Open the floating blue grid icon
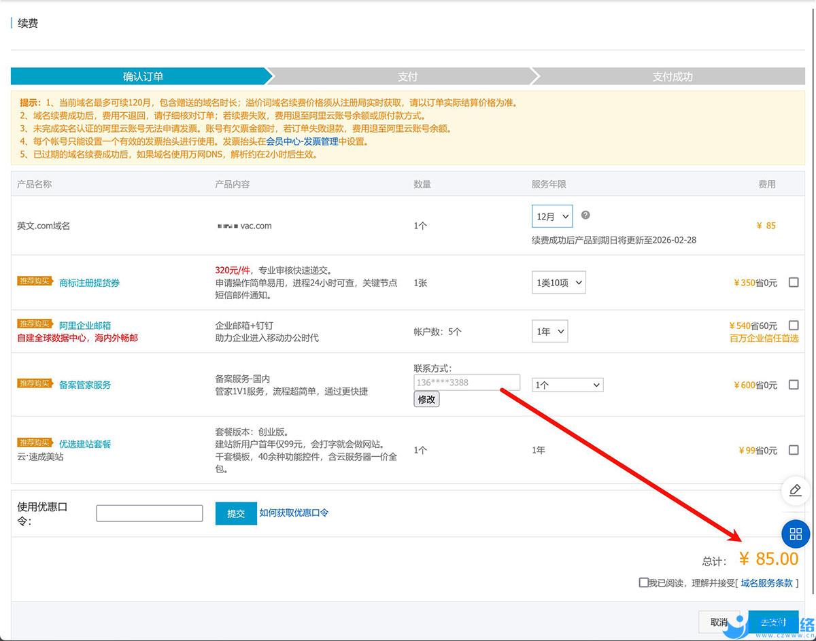The height and width of the screenshot is (641, 816). tap(796, 534)
